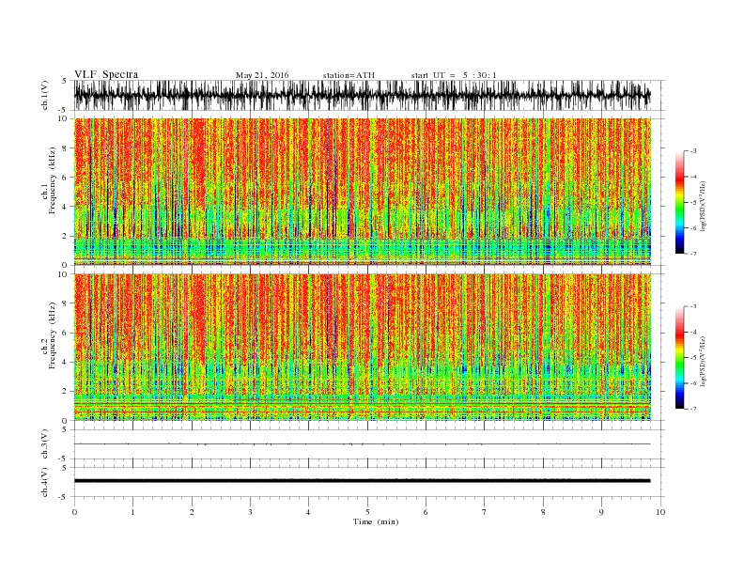The height and width of the screenshot is (575, 744).
Task: Click the "3" tick on time axis
Action: coord(250,512)
